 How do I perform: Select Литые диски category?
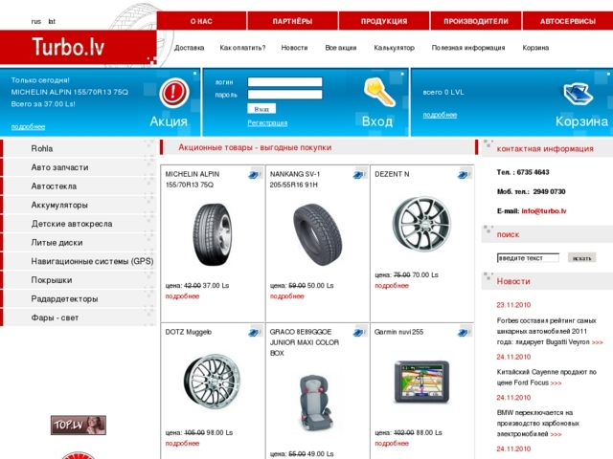click(x=79, y=242)
